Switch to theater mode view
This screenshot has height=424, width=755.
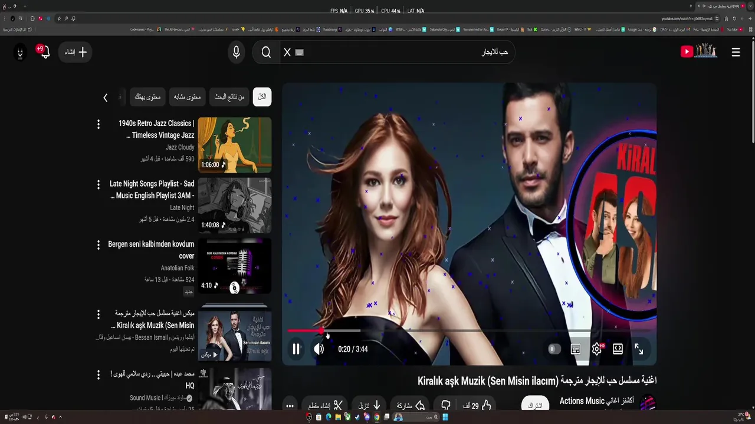(x=618, y=349)
